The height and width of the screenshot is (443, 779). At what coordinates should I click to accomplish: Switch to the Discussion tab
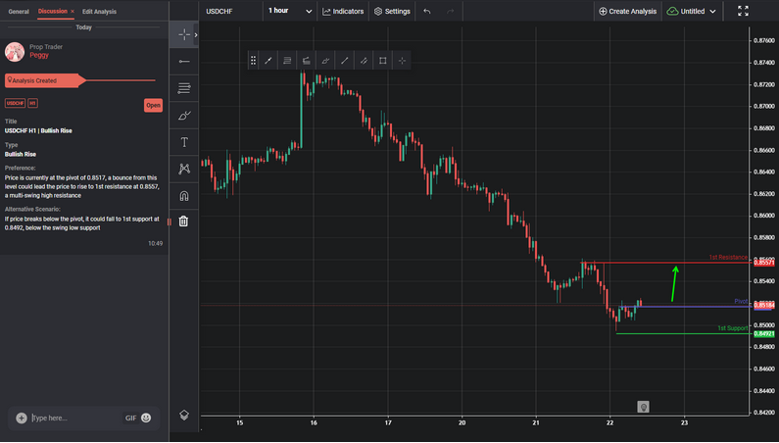pyautogui.click(x=52, y=11)
